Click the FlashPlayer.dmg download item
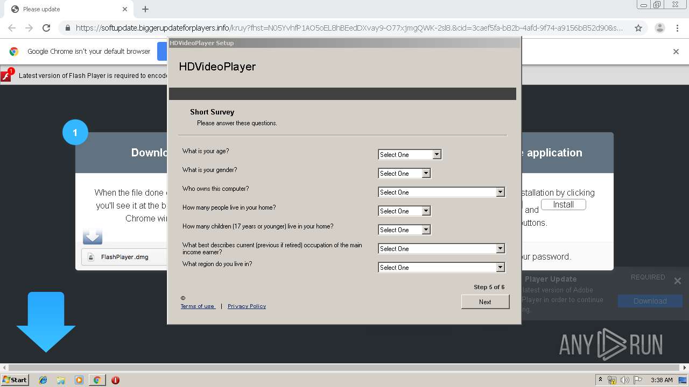 point(124,257)
